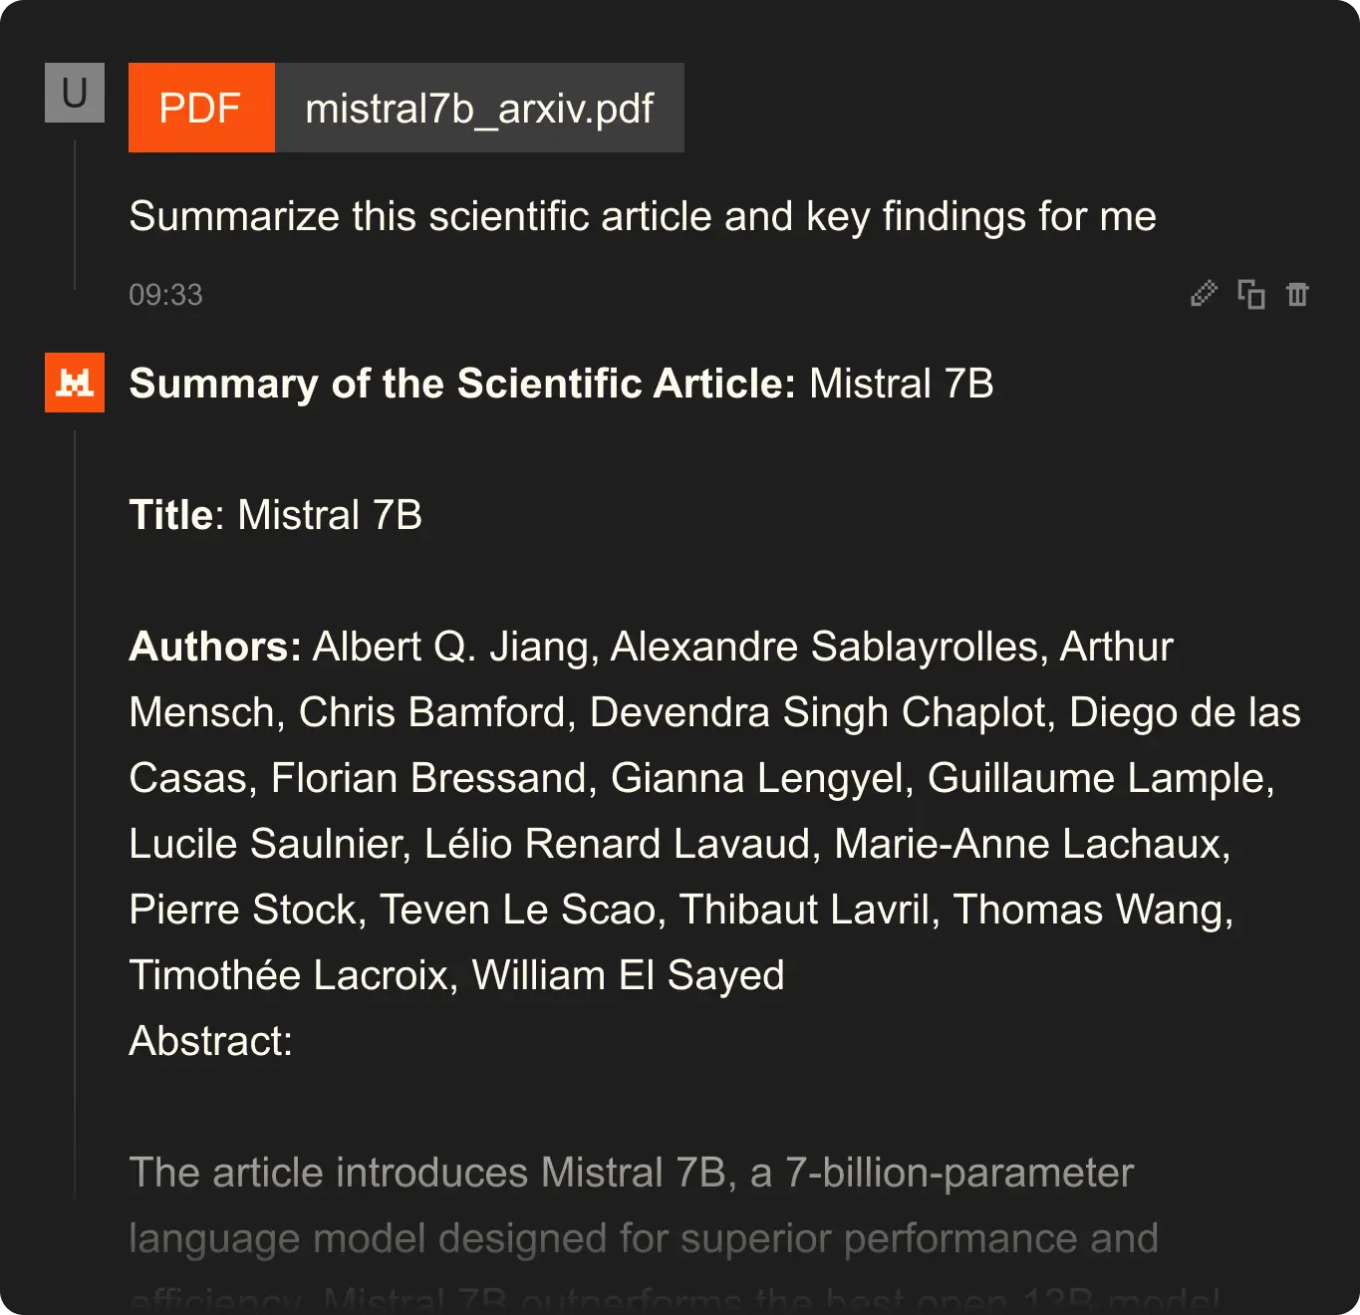Click the Summary of the Scientific Article heading
The width and height of the screenshot is (1360, 1315).
pyautogui.click(x=462, y=384)
